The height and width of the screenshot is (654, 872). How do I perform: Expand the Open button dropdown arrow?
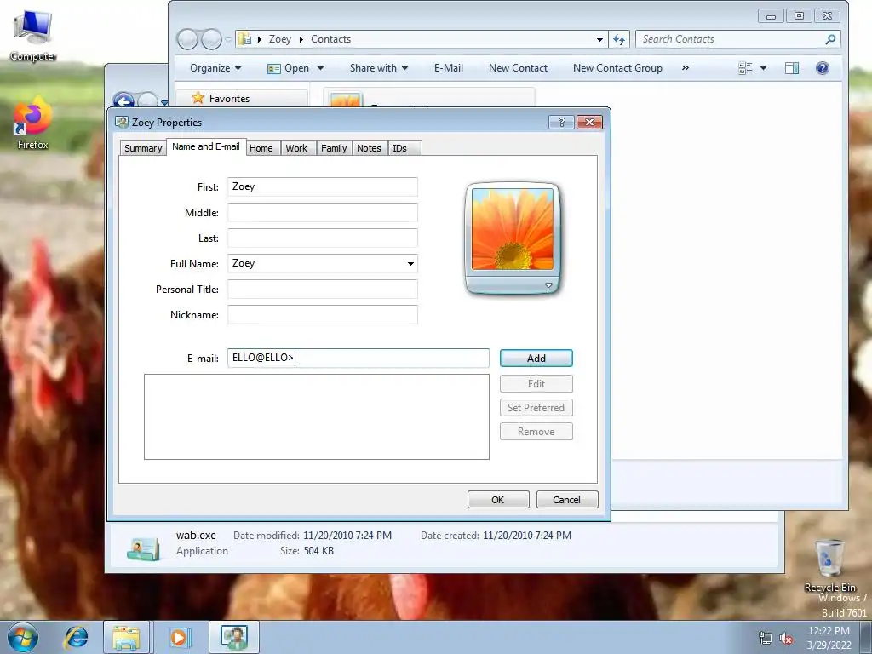click(x=320, y=68)
